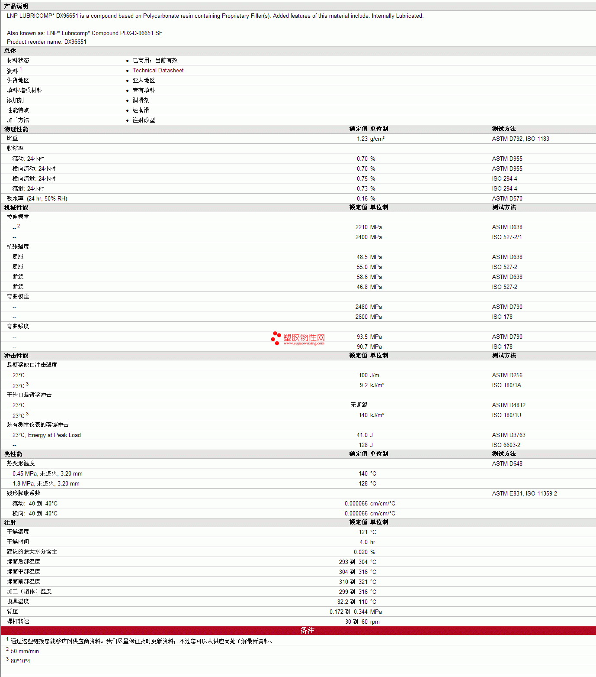Viewport: 596px width, 677px height.
Task: Click the ASTM D570 test method
Action: point(507,199)
